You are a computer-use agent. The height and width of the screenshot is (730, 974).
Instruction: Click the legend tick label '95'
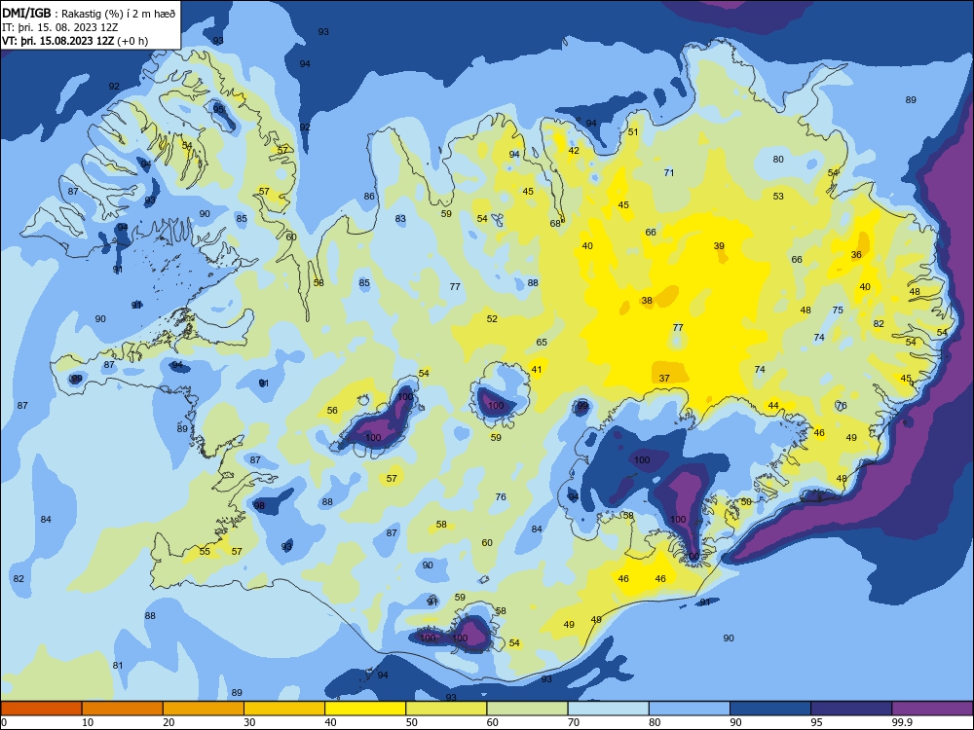(816, 722)
